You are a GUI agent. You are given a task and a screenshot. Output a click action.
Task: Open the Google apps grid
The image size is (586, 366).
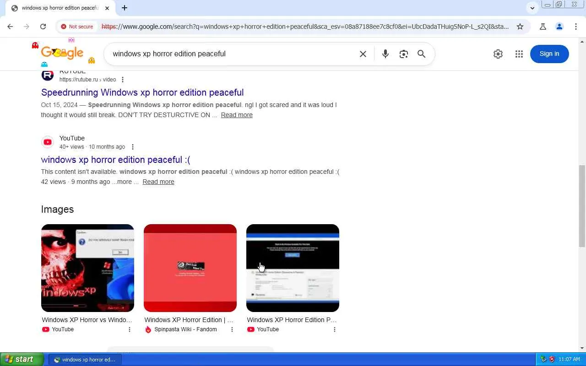click(x=519, y=54)
